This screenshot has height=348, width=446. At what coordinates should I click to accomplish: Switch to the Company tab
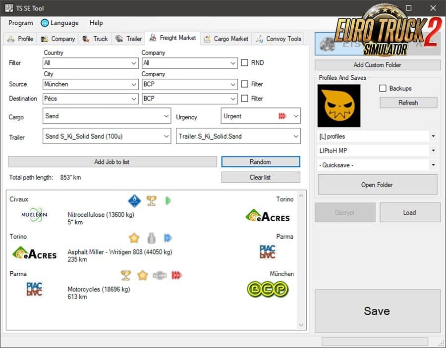[58, 39]
